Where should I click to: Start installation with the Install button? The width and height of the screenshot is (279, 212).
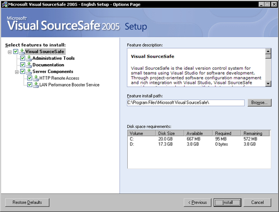click(x=227, y=203)
